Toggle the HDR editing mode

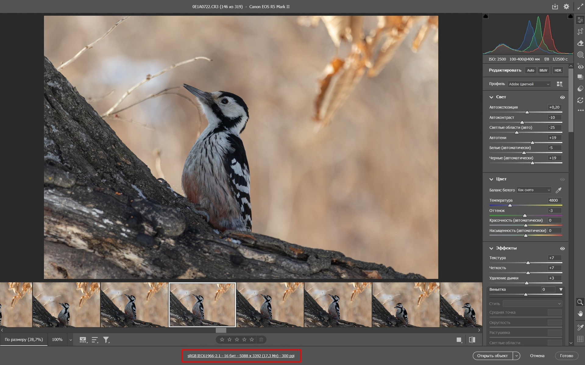pos(558,70)
